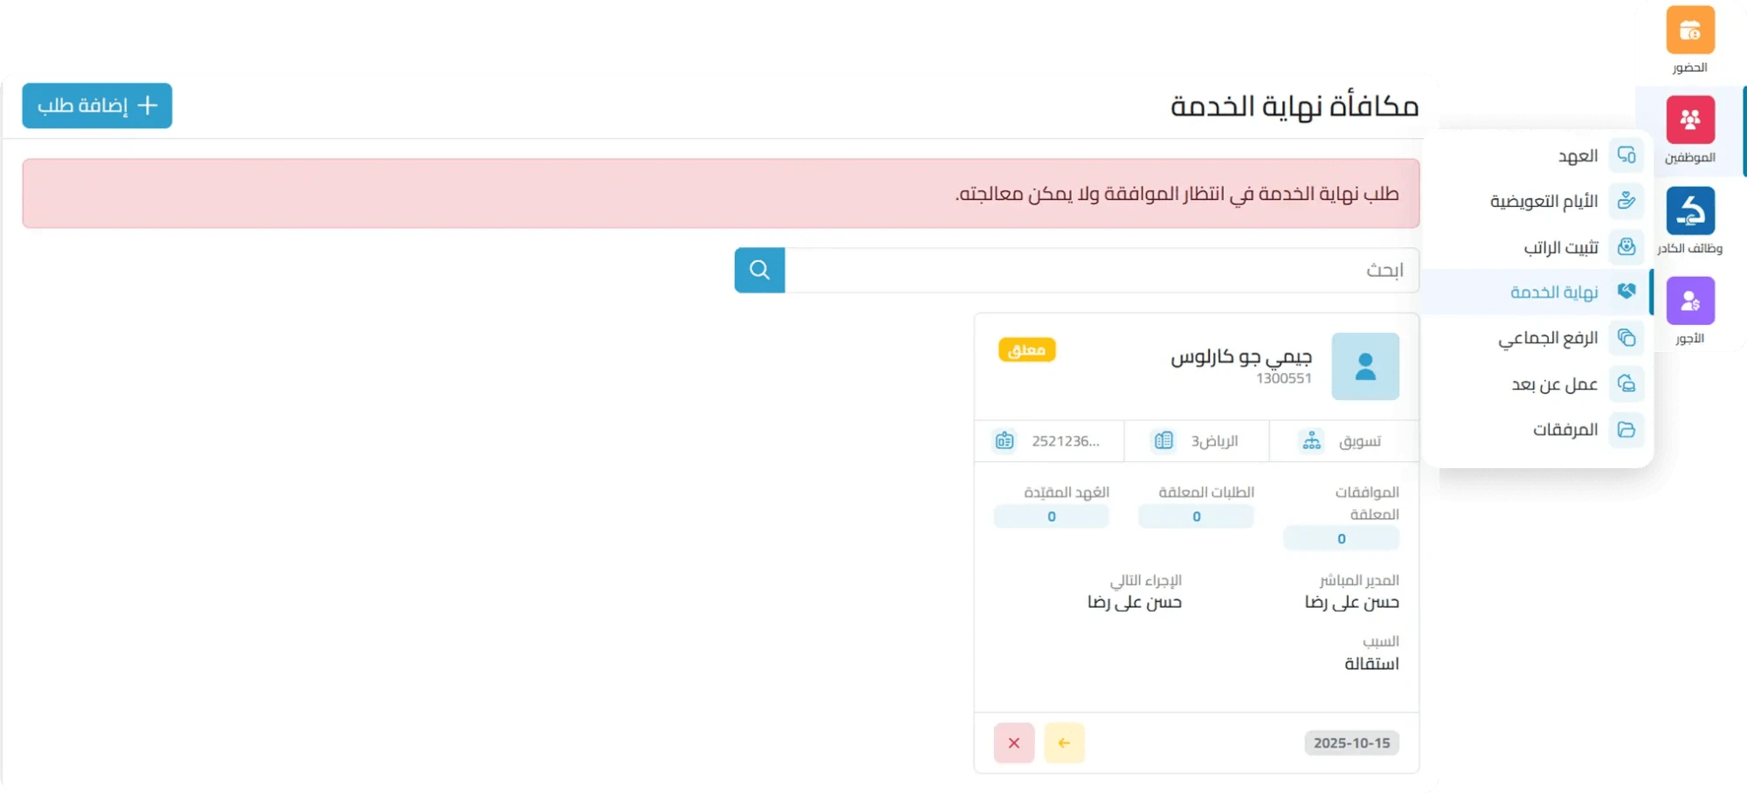Image resolution: width=1747 pixels, height=794 pixels.
Task: Click the yellow arrow forward button
Action: (1064, 743)
